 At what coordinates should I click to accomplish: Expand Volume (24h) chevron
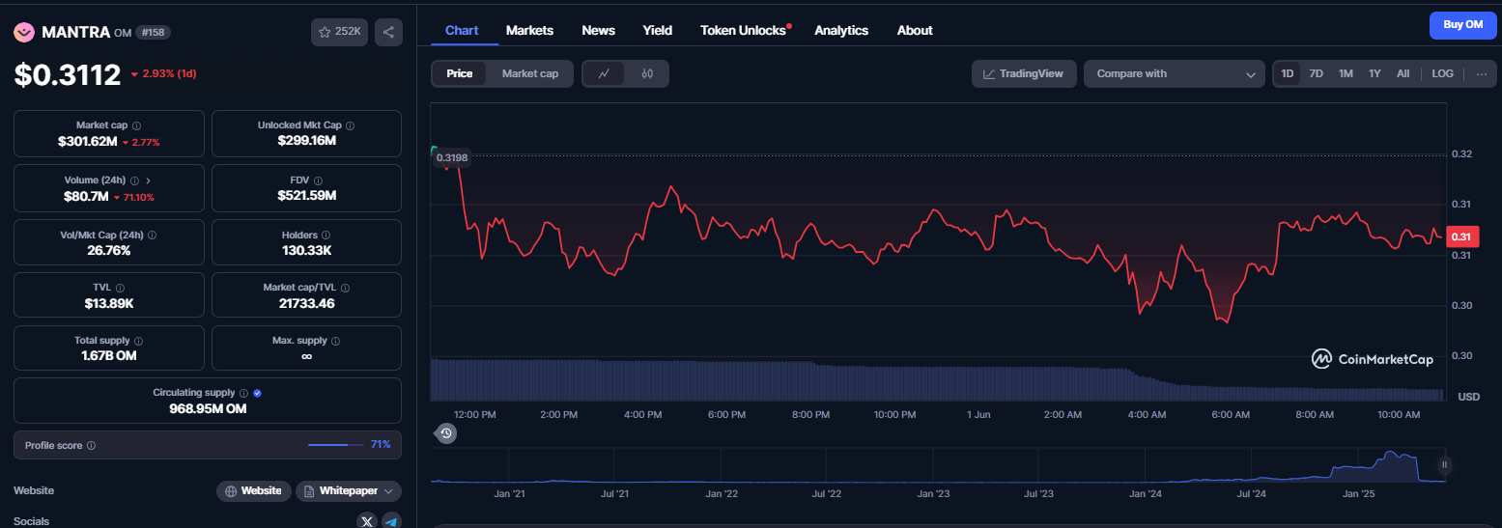point(148,181)
